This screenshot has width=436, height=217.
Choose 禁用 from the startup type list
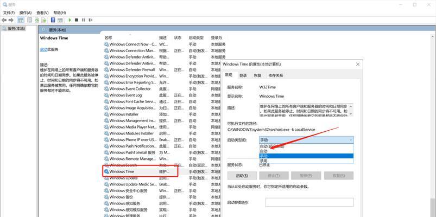point(306,161)
